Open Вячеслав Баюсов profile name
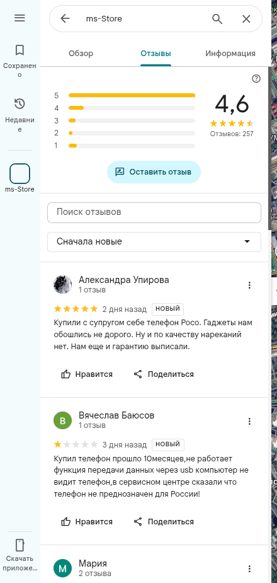Screen dimensions: 277x583 (x=116, y=416)
